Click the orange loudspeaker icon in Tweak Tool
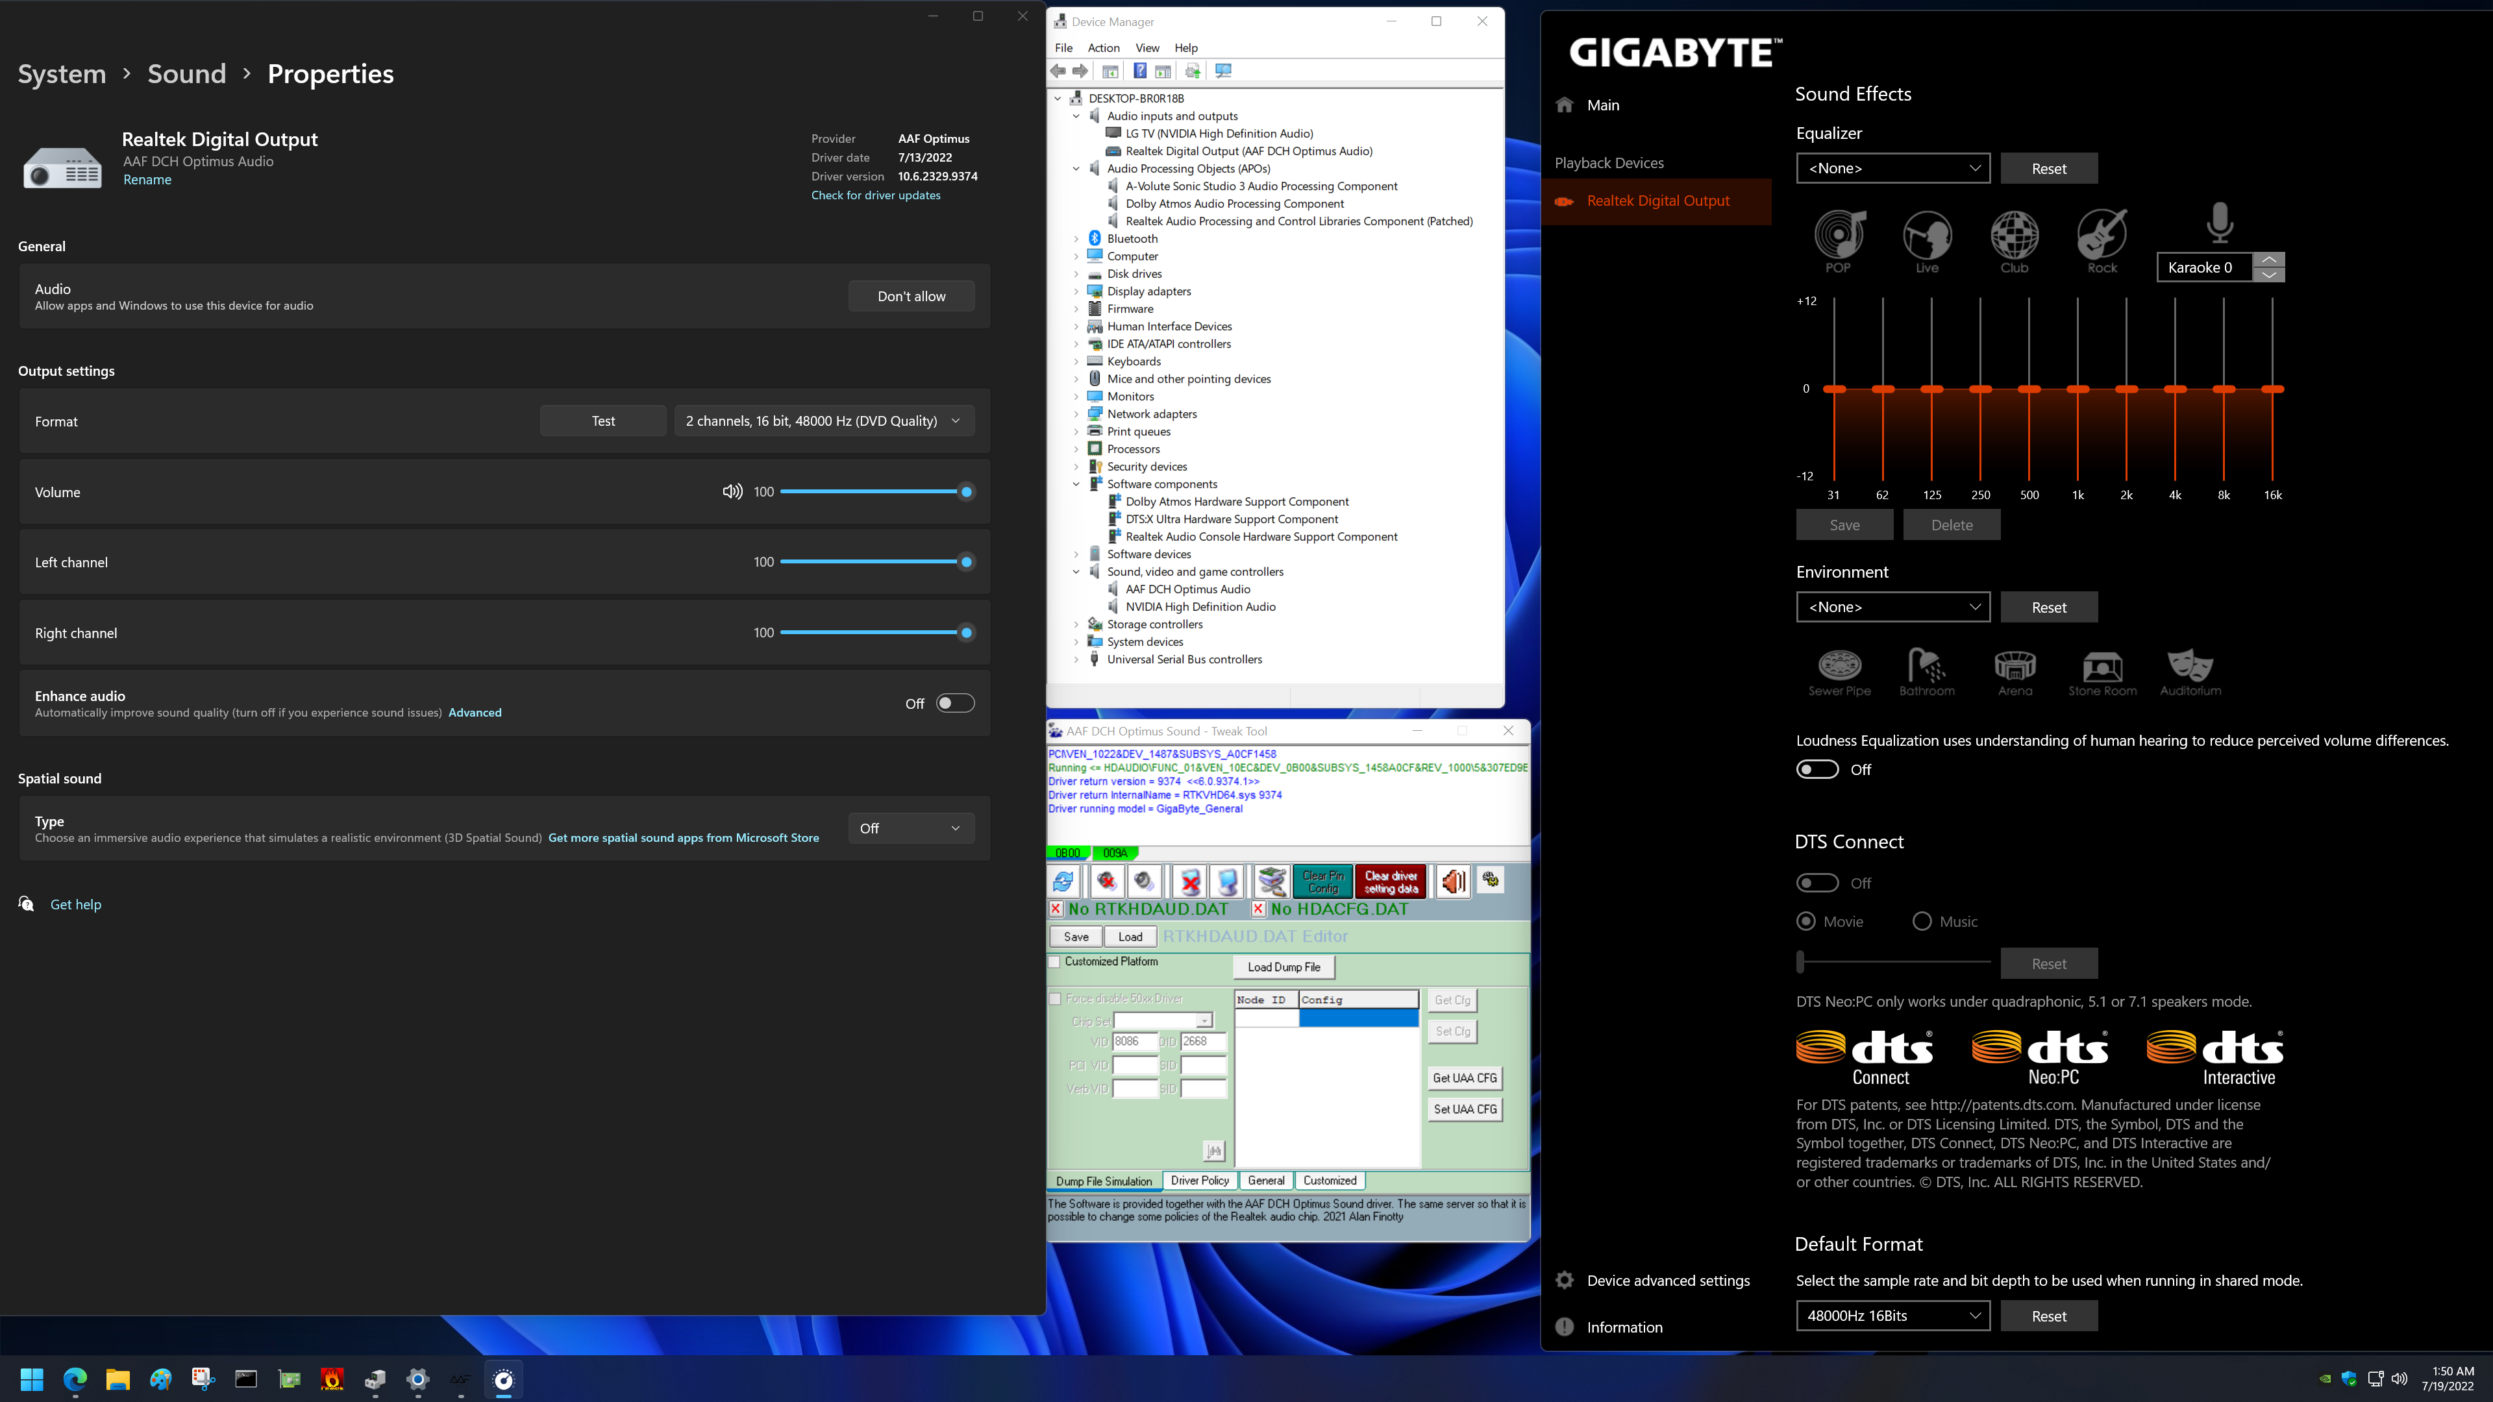 [x=1453, y=881]
